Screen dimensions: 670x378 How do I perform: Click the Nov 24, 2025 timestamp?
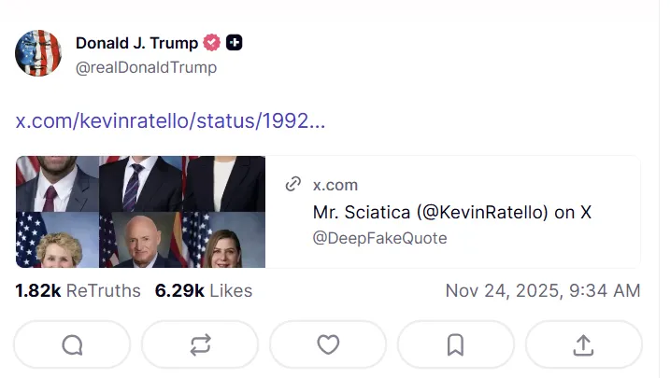pyautogui.click(x=542, y=291)
